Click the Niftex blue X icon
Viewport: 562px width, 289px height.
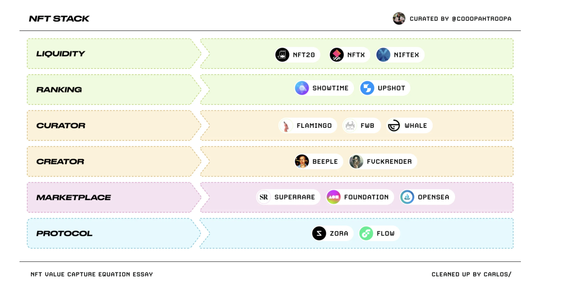pos(383,55)
